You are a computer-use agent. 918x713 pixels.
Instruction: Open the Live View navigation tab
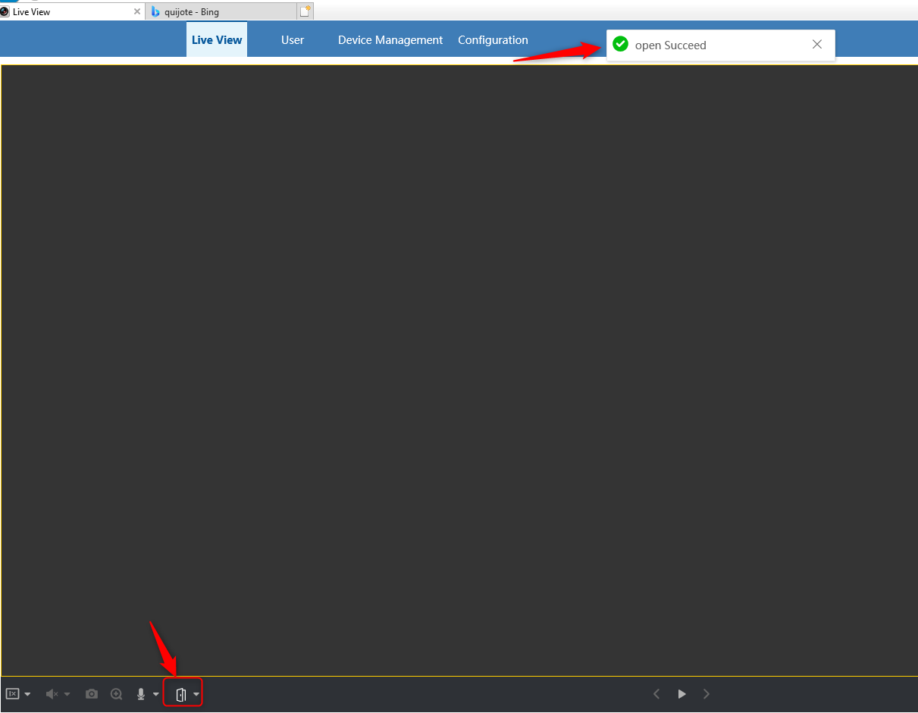[x=217, y=40]
